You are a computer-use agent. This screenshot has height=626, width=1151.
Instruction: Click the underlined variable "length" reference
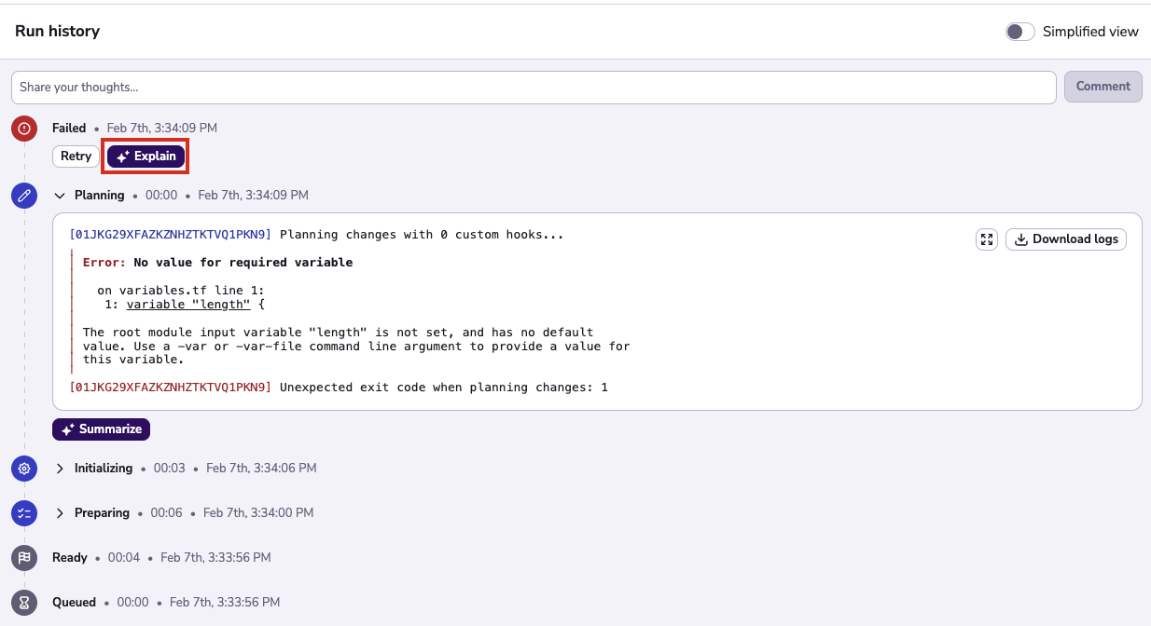[188, 305]
